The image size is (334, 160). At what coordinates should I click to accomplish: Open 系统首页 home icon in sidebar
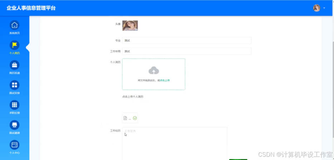click(x=15, y=25)
